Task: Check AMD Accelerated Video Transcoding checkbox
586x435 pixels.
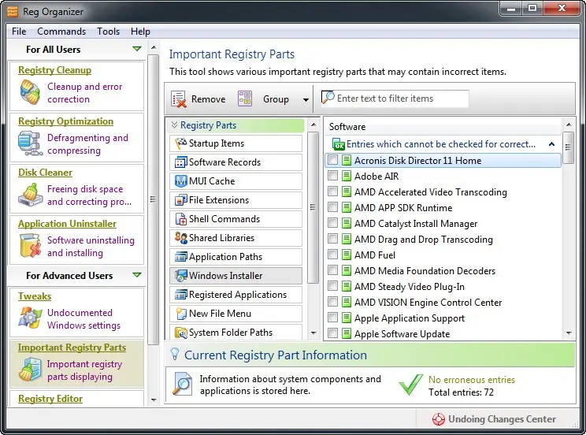Action: tap(332, 191)
